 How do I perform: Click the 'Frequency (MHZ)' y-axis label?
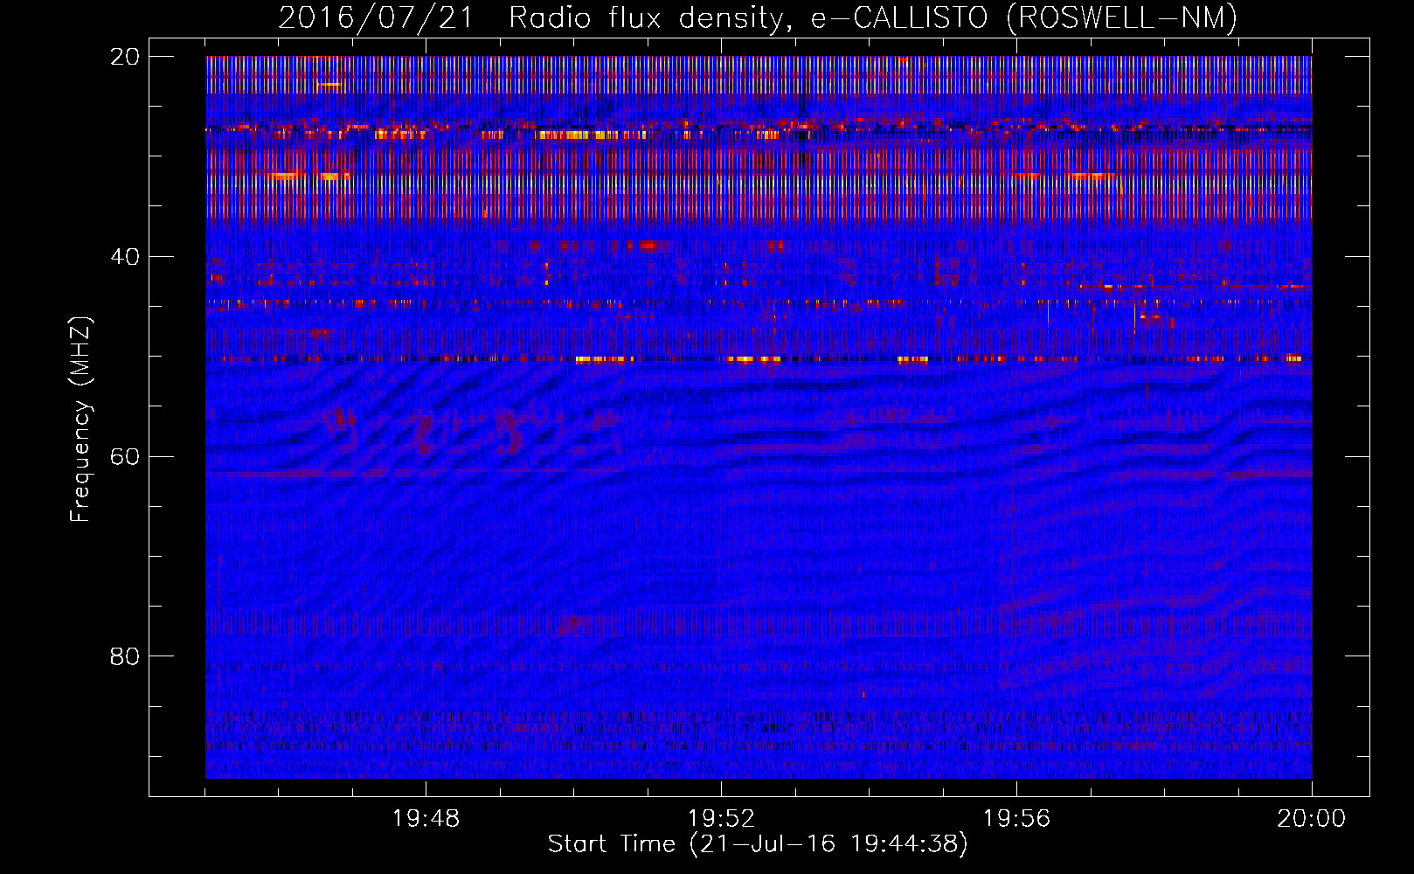click(80, 420)
